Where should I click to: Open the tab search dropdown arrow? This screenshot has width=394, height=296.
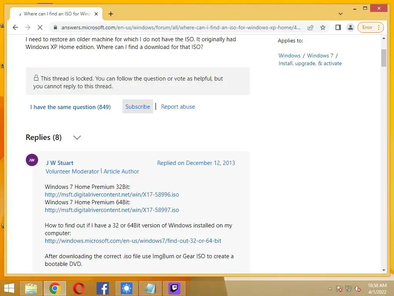(x=341, y=14)
